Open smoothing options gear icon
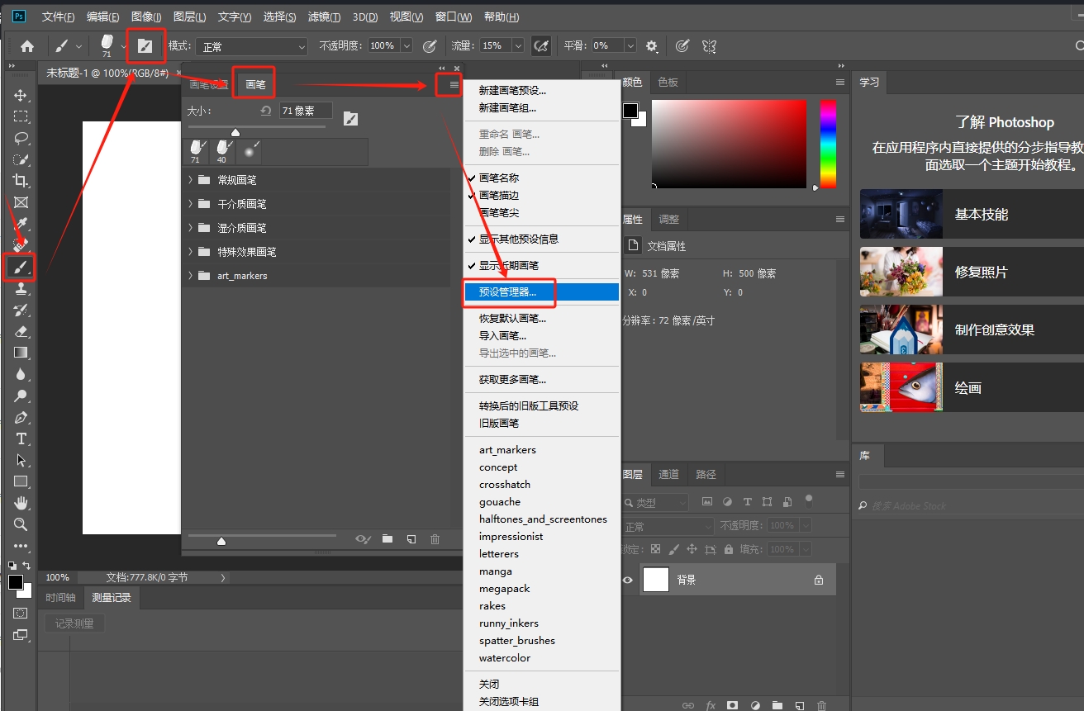The width and height of the screenshot is (1084, 711). [x=652, y=46]
